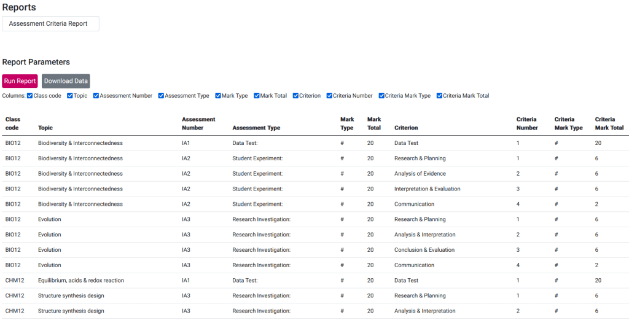Uncheck the Assessment Type column checkbox
Image resolution: width=629 pixels, height=320 pixels.
pyautogui.click(x=162, y=96)
